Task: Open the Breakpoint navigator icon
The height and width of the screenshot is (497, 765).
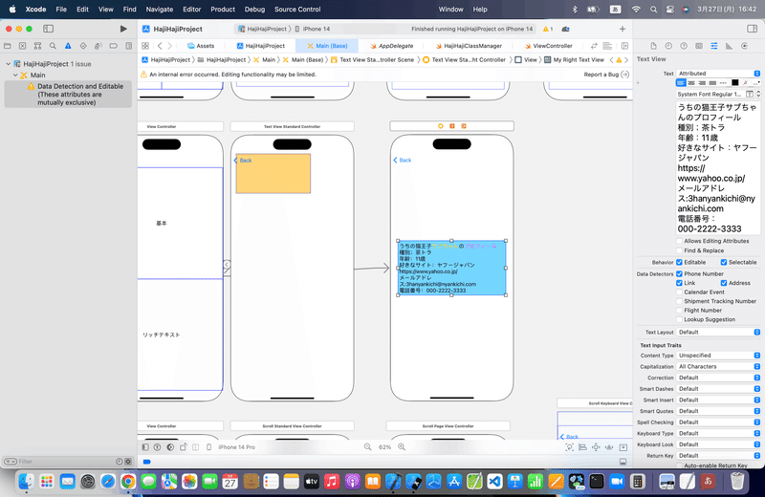Action: [113, 46]
